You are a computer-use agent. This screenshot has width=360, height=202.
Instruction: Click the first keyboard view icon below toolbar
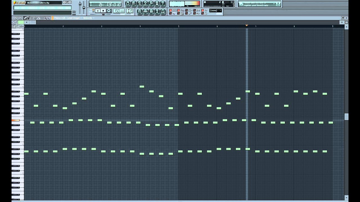[x=13, y=26]
